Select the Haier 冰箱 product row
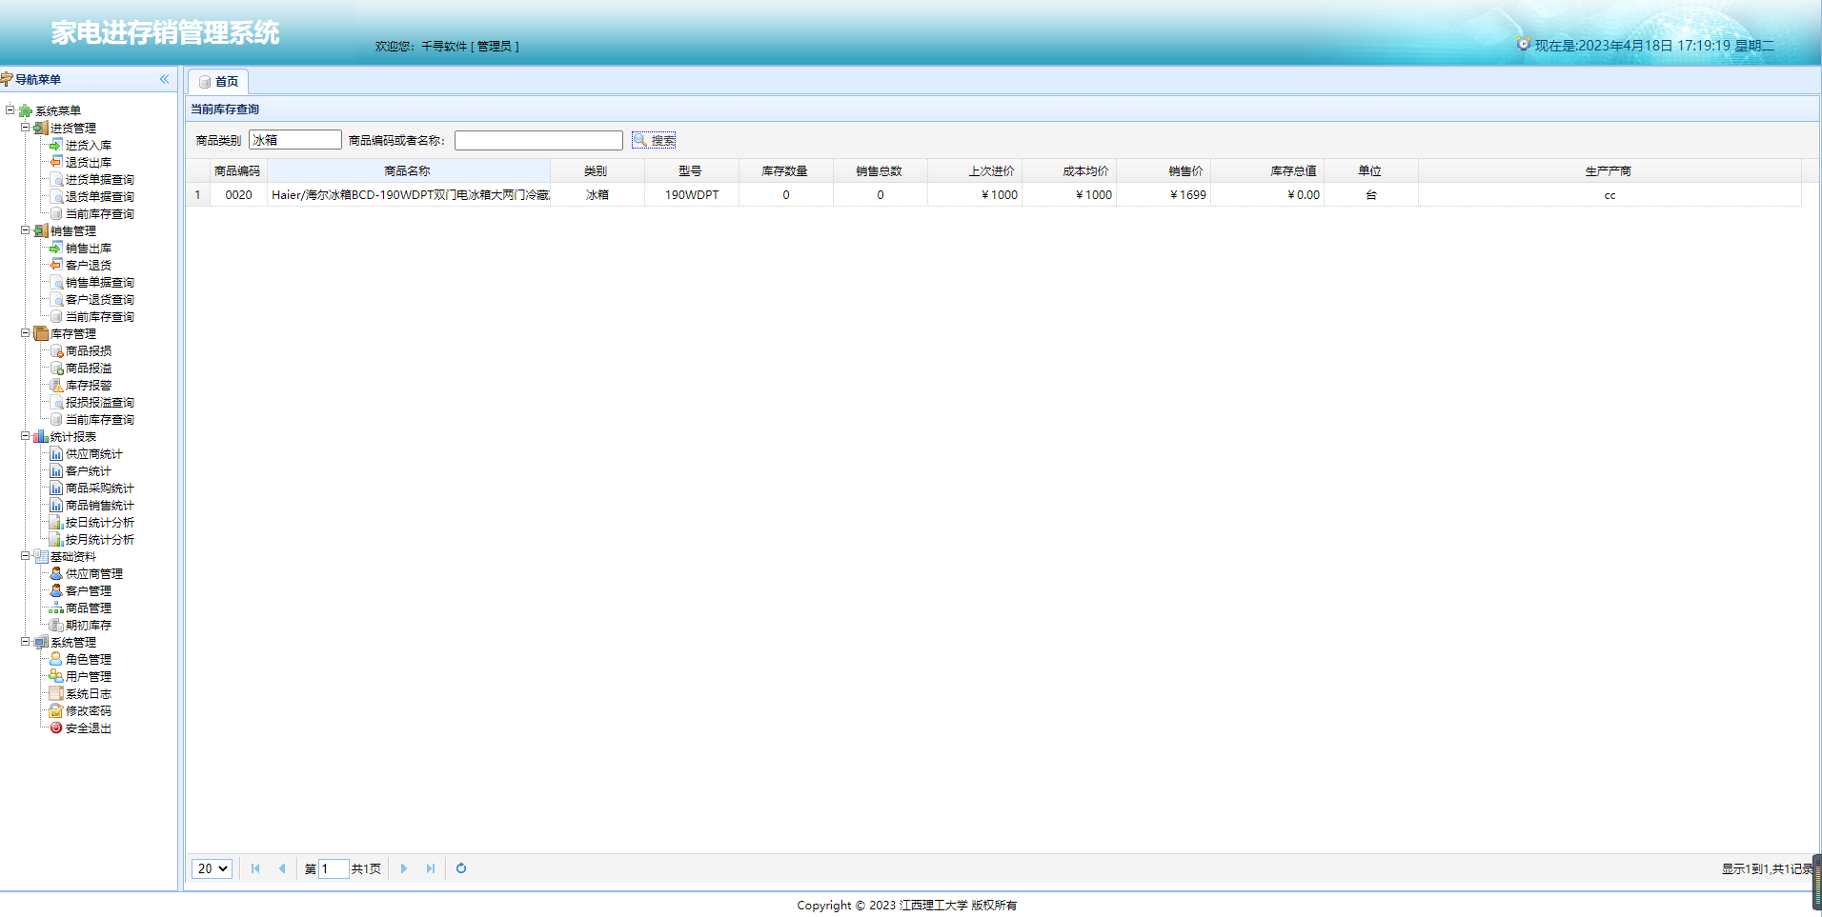 pyautogui.click(x=993, y=194)
